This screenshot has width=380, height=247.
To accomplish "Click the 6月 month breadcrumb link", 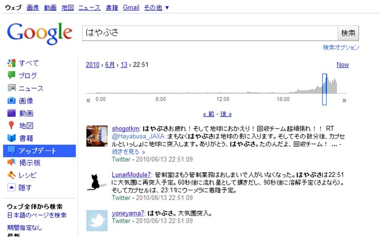I will 110,65.
